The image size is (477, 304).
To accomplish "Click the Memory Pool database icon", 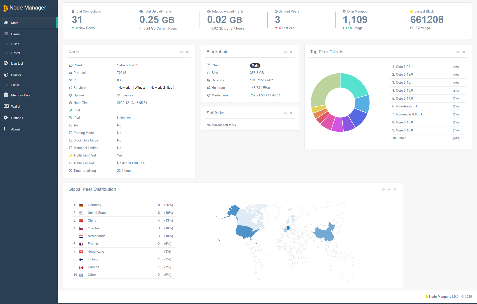I will point(6,95).
